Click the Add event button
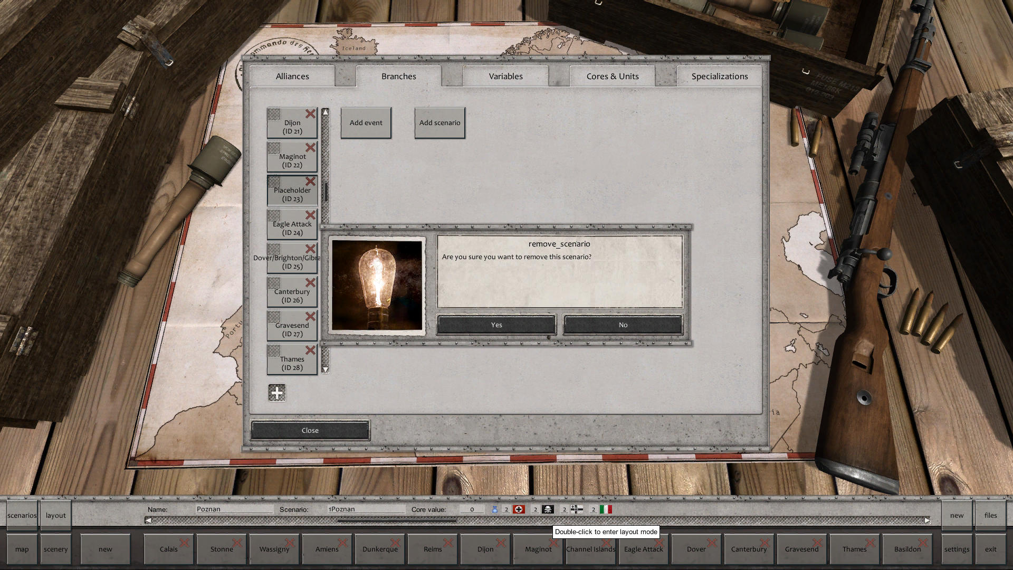The height and width of the screenshot is (570, 1013). pos(366,122)
